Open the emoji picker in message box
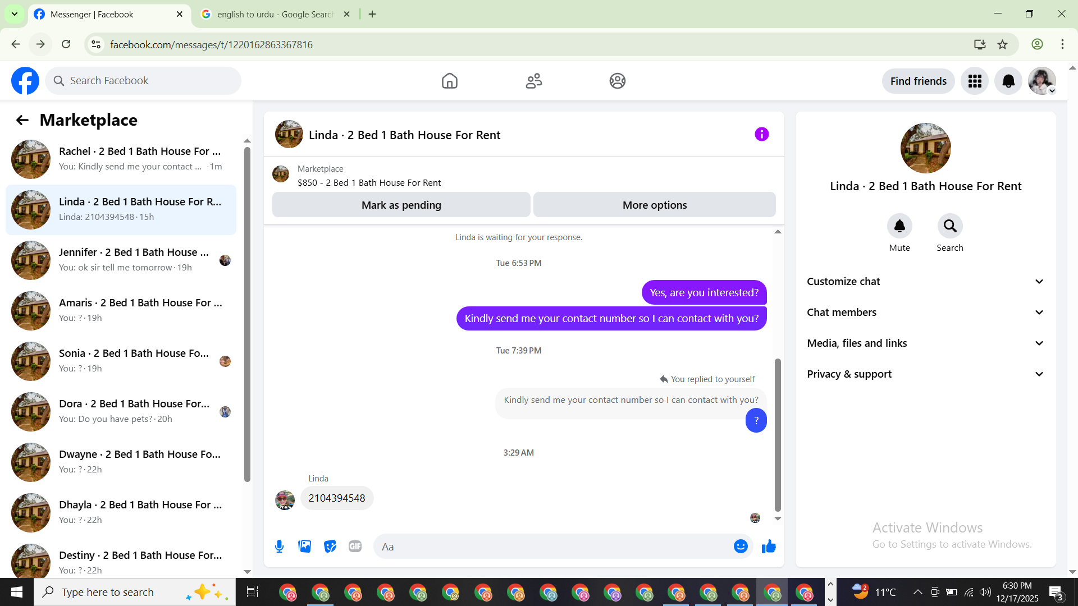 click(x=741, y=547)
